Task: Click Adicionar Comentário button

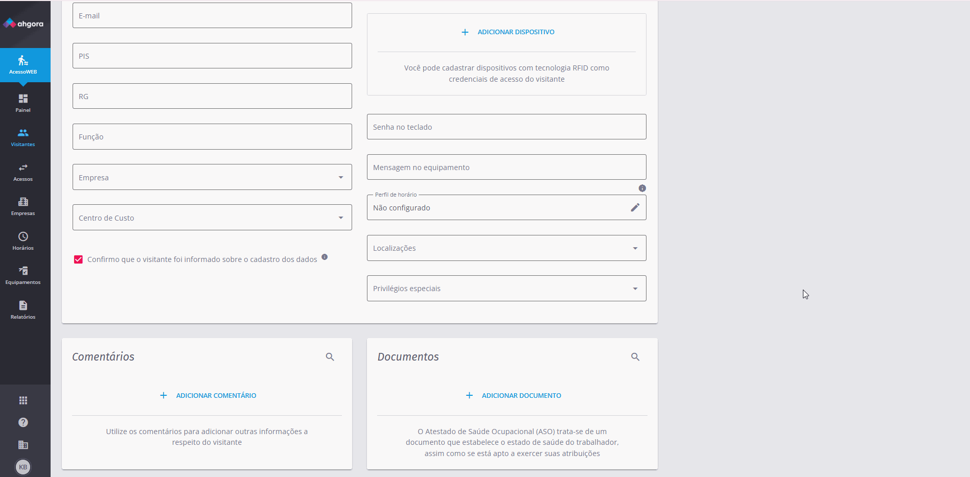Action: 208,395
